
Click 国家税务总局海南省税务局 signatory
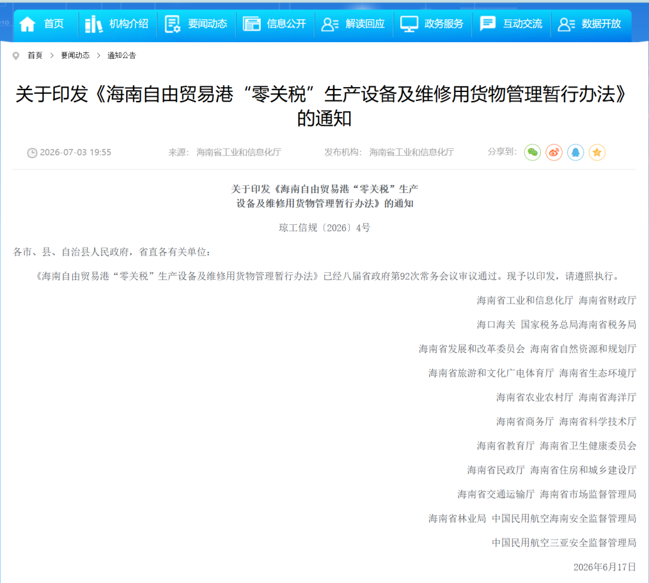[x=578, y=325]
